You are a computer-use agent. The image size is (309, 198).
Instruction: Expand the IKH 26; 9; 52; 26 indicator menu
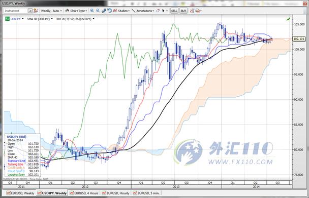(75, 19)
